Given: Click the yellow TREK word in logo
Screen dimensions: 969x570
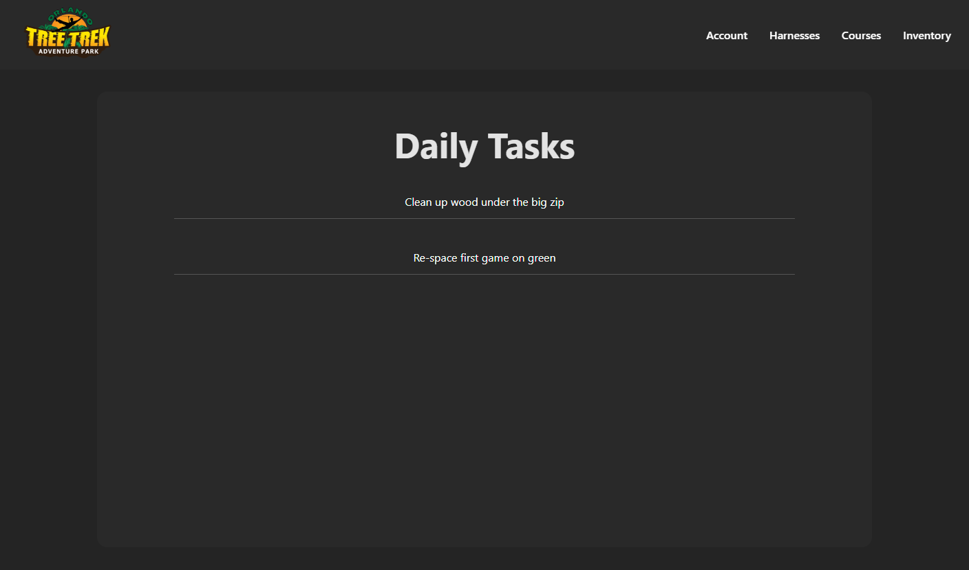Looking at the screenshot, I should (x=88, y=38).
